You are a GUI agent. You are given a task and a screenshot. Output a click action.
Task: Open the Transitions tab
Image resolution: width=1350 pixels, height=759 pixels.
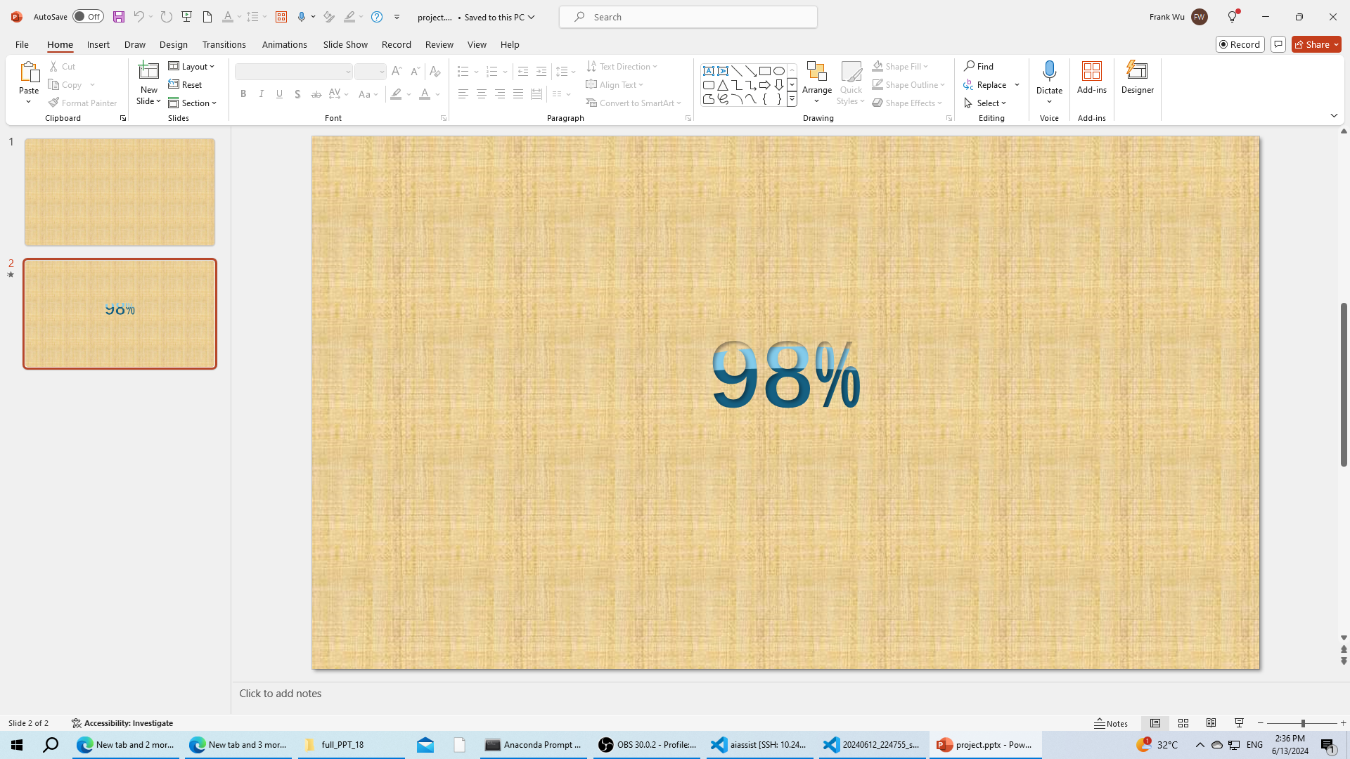pos(224,44)
